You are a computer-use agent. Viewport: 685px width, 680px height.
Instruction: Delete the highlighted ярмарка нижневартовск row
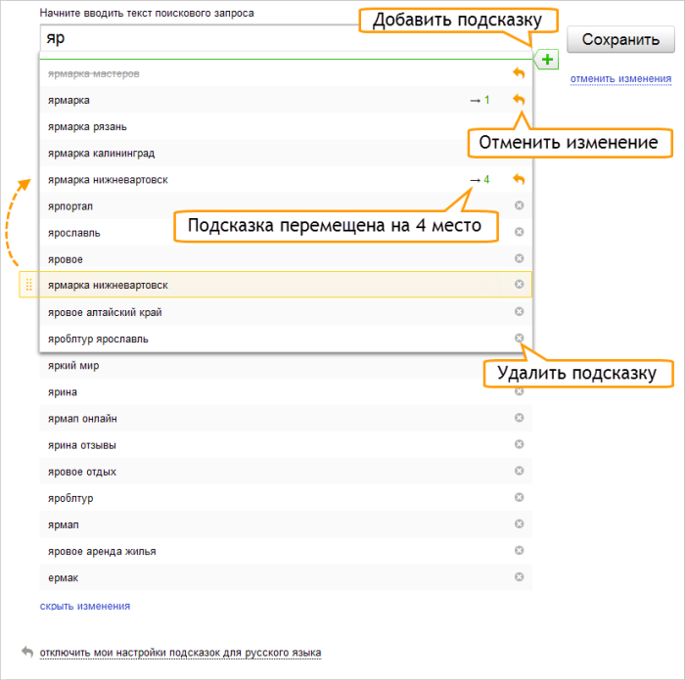pyautogui.click(x=519, y=285)
